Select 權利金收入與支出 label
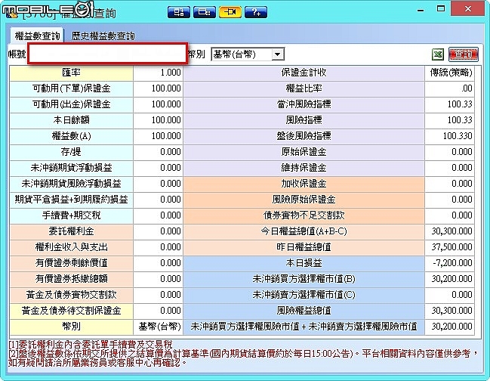 [72, 247]
